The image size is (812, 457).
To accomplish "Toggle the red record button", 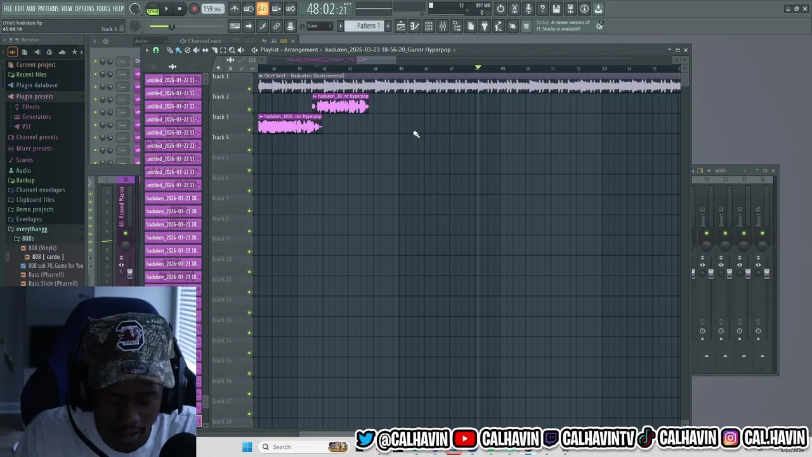I will (194, 9).
